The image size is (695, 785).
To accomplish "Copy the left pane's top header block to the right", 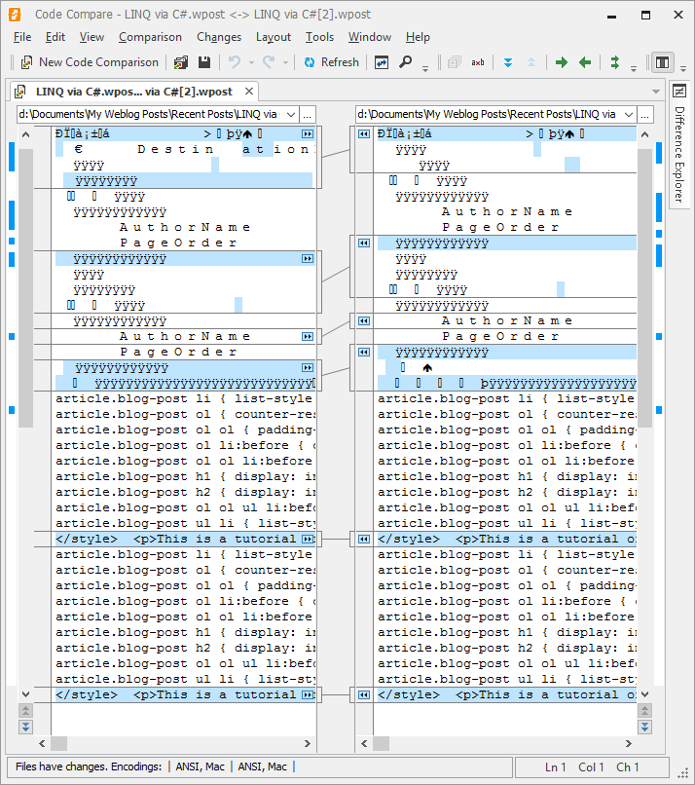I will pos(308,134).
